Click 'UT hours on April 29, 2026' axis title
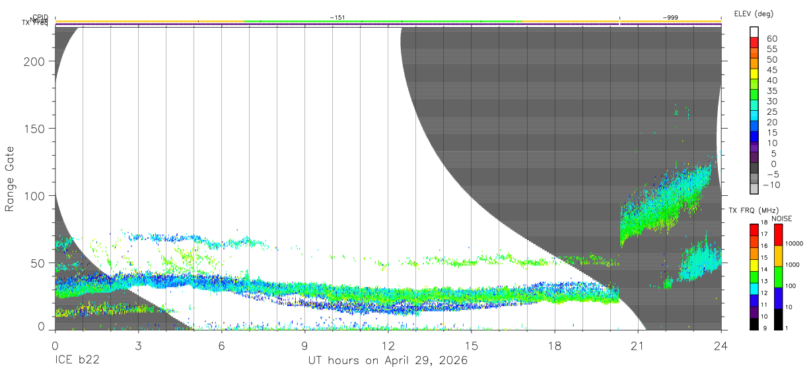 click(x=388, y=361)
